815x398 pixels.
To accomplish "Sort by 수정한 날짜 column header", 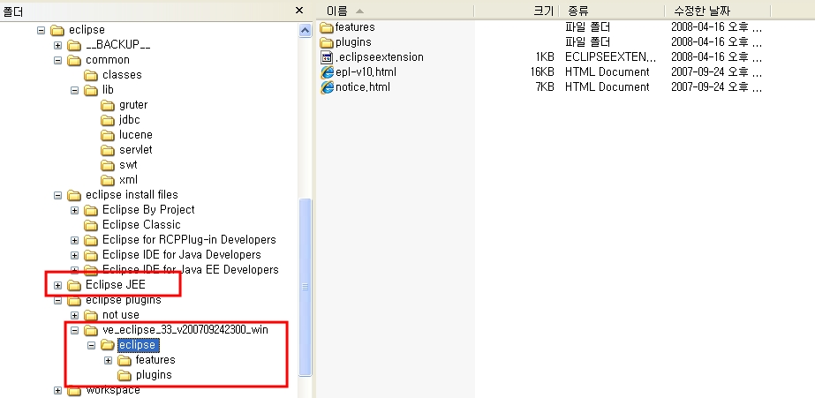I will coord(718,11).
